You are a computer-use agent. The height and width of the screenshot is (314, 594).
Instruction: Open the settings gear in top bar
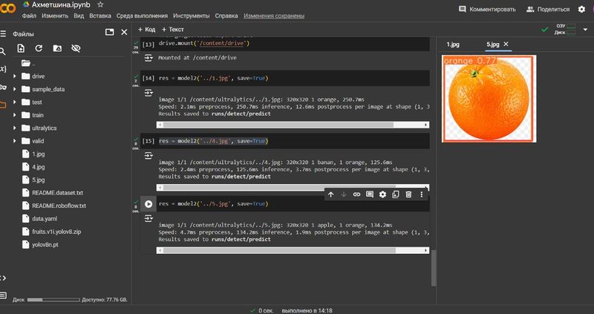coord(581,9)
